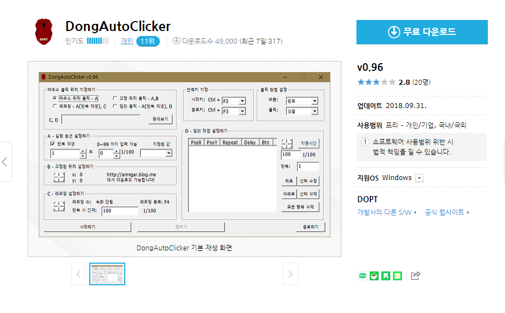Expand the 지원OS Windows dropdown arrow
The image size is (505, 313).
click(x=419, y=178)
